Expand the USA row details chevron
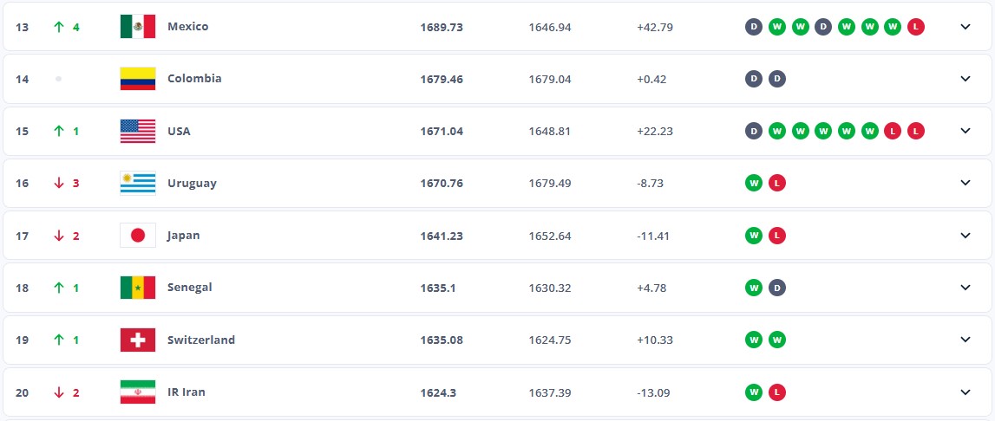Image resolution: width=995 pixels, height=421 pixels. (965, 131)
